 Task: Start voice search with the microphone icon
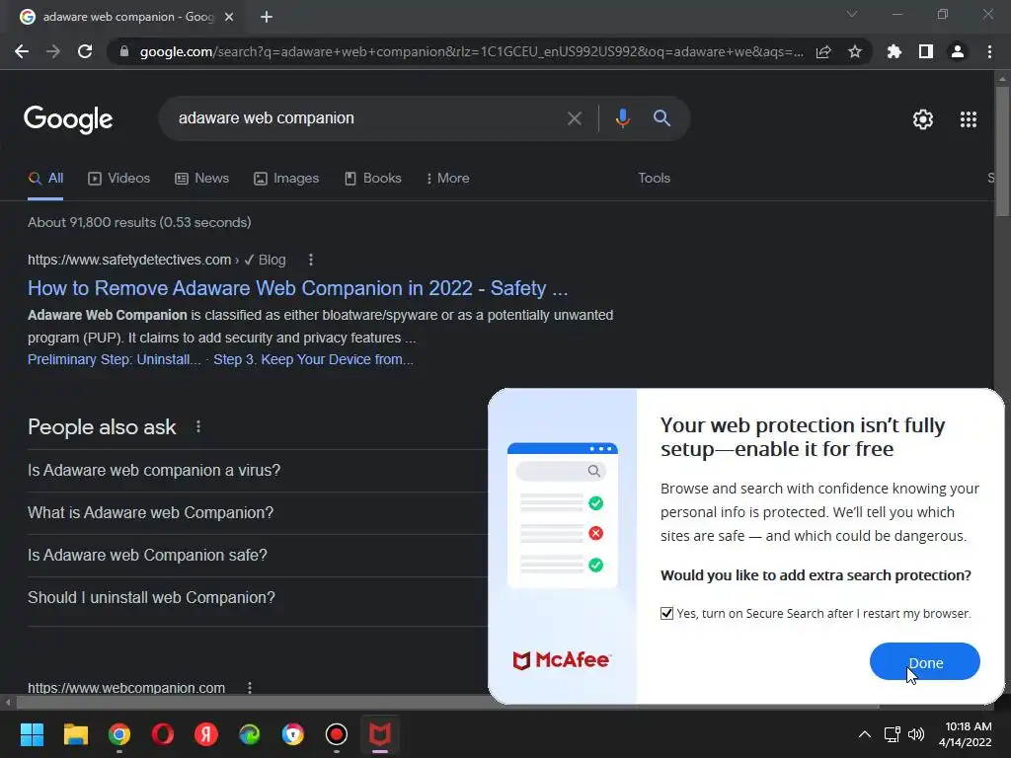click(x=622, y=118)
